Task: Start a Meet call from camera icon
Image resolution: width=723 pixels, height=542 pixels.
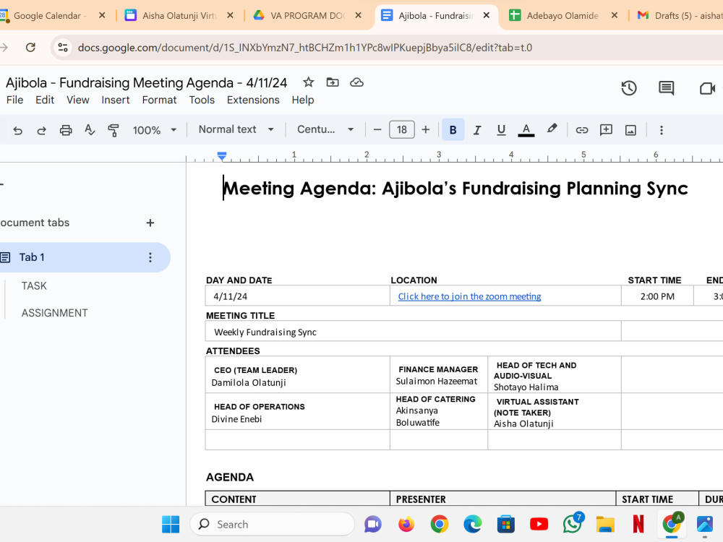Action: click(x=707, y=88)
